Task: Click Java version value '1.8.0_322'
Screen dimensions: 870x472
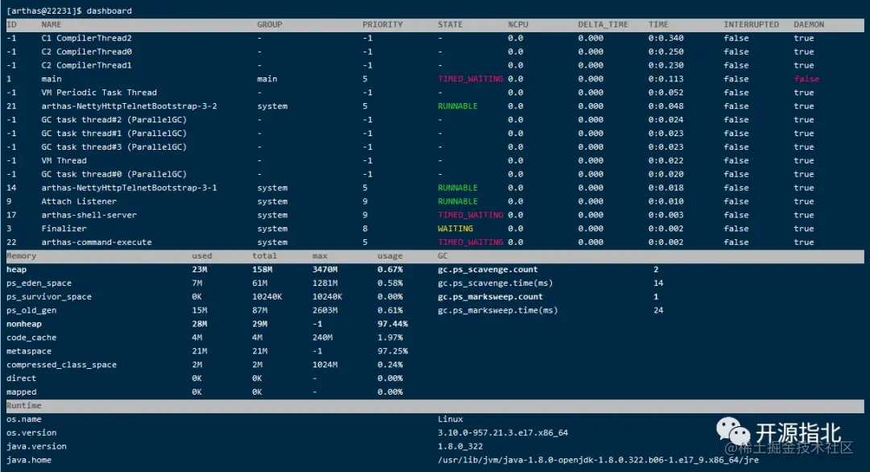Action: 460,446
